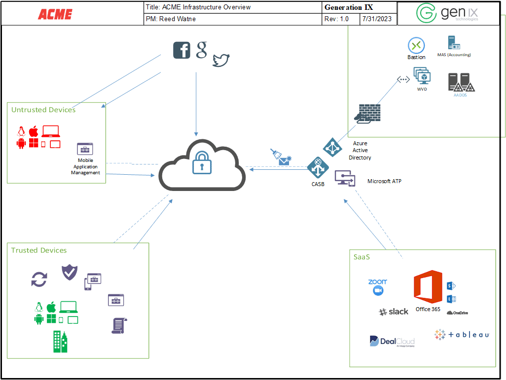Click the "Generation IX" header cell
The image size is (506, 380).
[359, 7]
